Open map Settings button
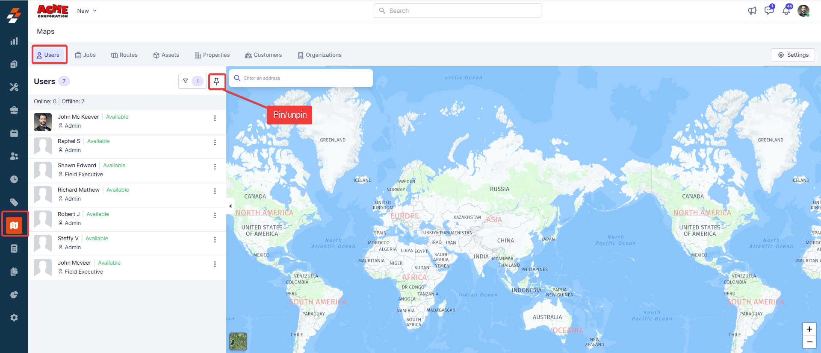 (x=793, y=55)
